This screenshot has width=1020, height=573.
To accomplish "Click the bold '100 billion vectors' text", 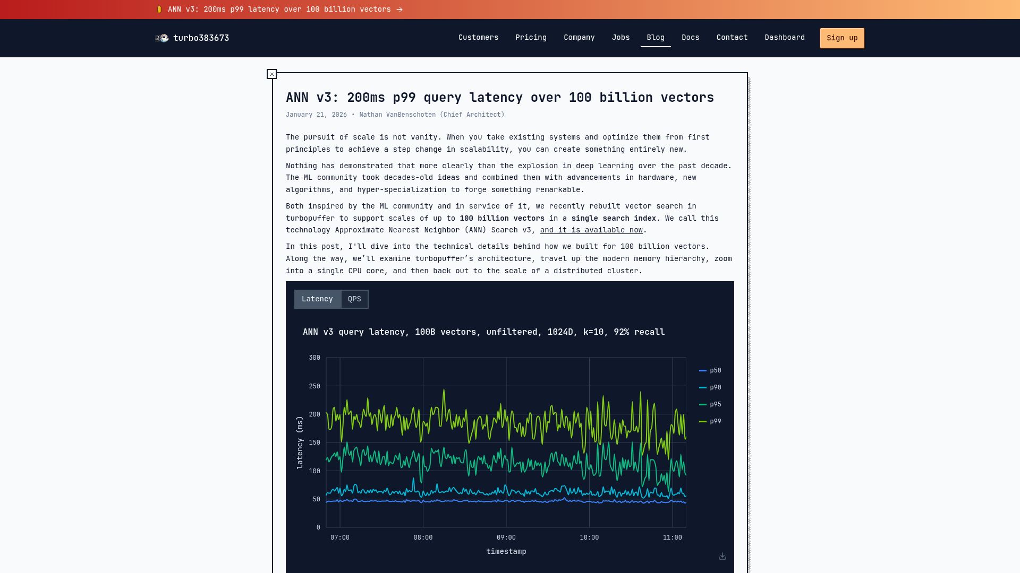I will pos(502,219).
